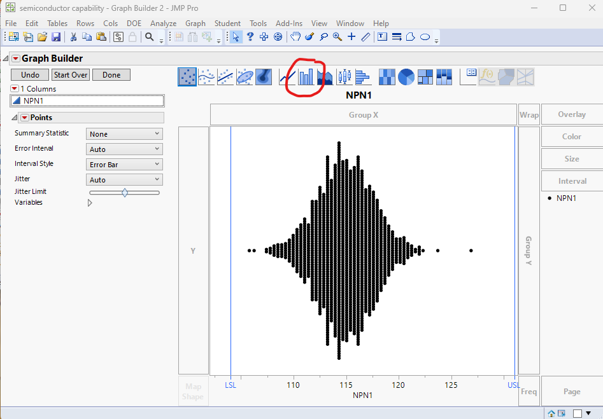Select the Pie chart element icon

[406, 77]
